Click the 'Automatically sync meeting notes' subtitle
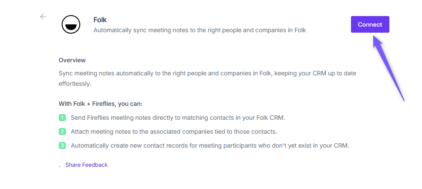 [199, 30]
